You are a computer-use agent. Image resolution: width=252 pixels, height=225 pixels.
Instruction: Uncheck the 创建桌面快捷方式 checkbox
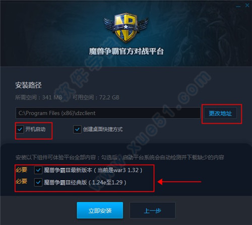(77, 129)
